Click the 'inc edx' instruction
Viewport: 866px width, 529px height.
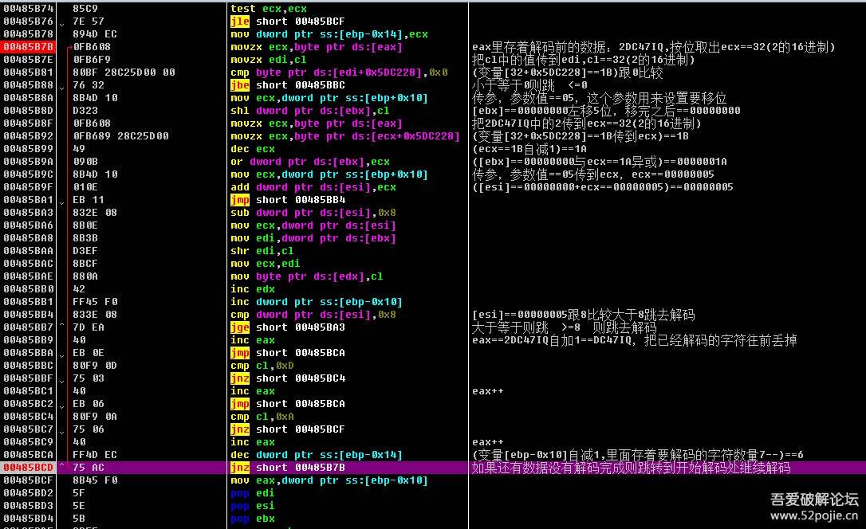[253, 289]
